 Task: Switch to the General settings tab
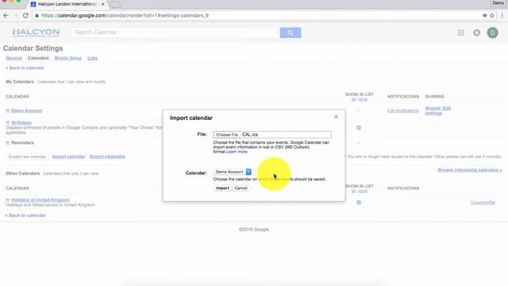13,58
